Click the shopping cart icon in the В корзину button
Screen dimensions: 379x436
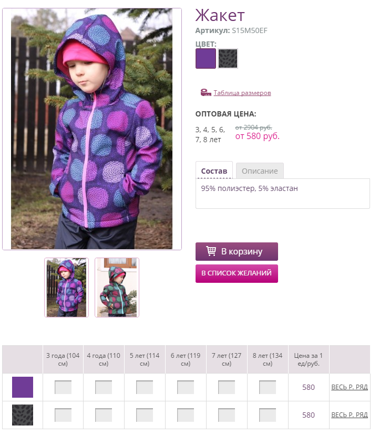pos(211,251)
